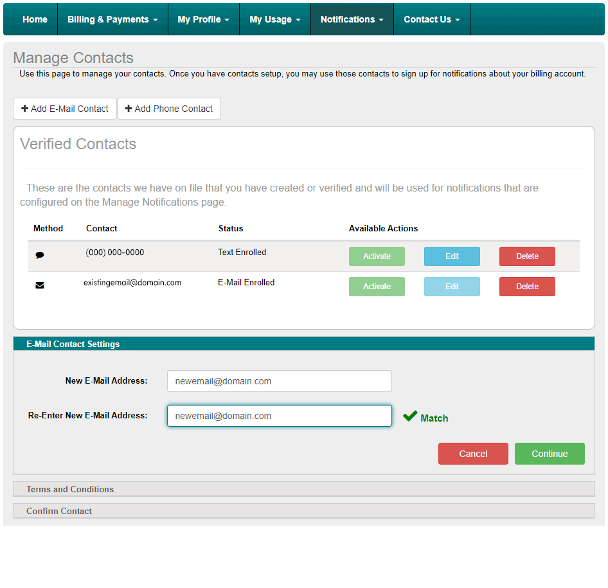Click the Method column header
The image size is (608, 588).
pyautogui.click(x=48, y=228)
